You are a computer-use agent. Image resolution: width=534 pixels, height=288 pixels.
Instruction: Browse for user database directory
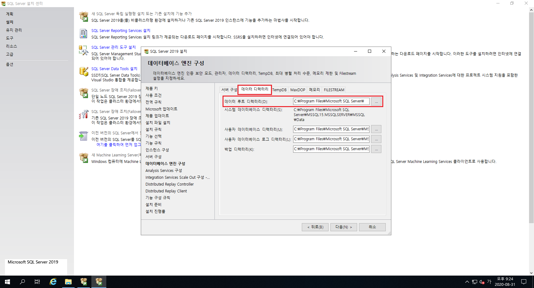click(376, 129)
